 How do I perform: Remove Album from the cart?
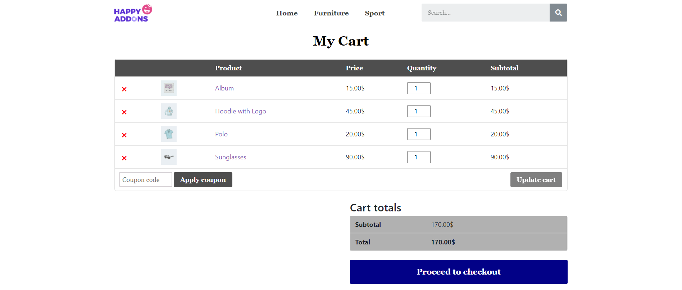pyautogui.click(x=124, y=89)
